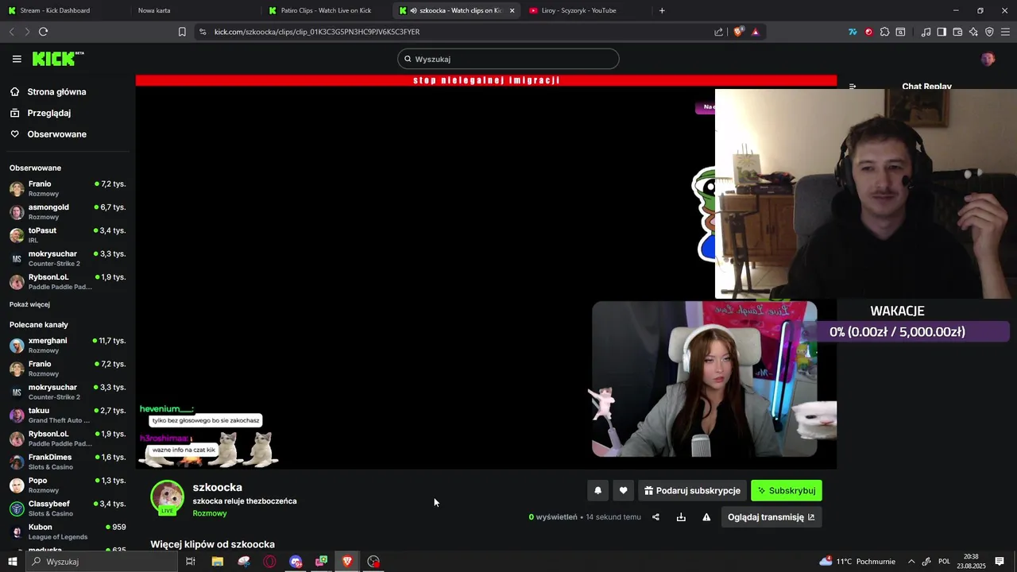Open xmerghani recommended channel

pyautogui.click(x=68, y=345)
